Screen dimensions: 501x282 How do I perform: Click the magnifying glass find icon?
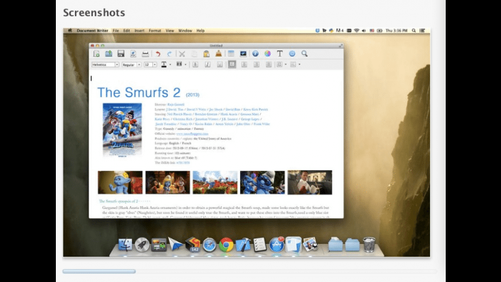304,54
